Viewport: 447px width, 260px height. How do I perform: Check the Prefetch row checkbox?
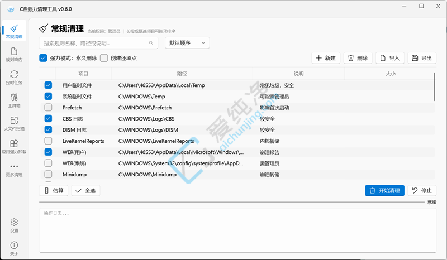48,107
